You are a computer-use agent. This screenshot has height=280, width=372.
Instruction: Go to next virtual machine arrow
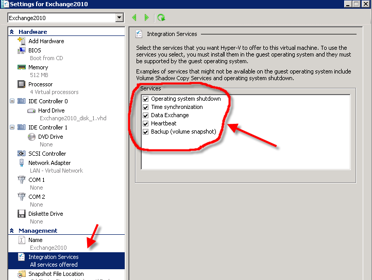(x=146, y=17)
